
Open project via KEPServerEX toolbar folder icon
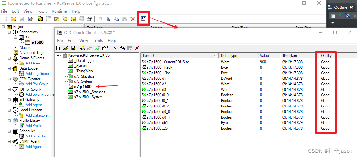point(14,19)
